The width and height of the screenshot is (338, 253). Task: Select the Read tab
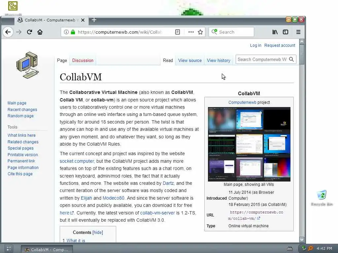click(168, 61)
